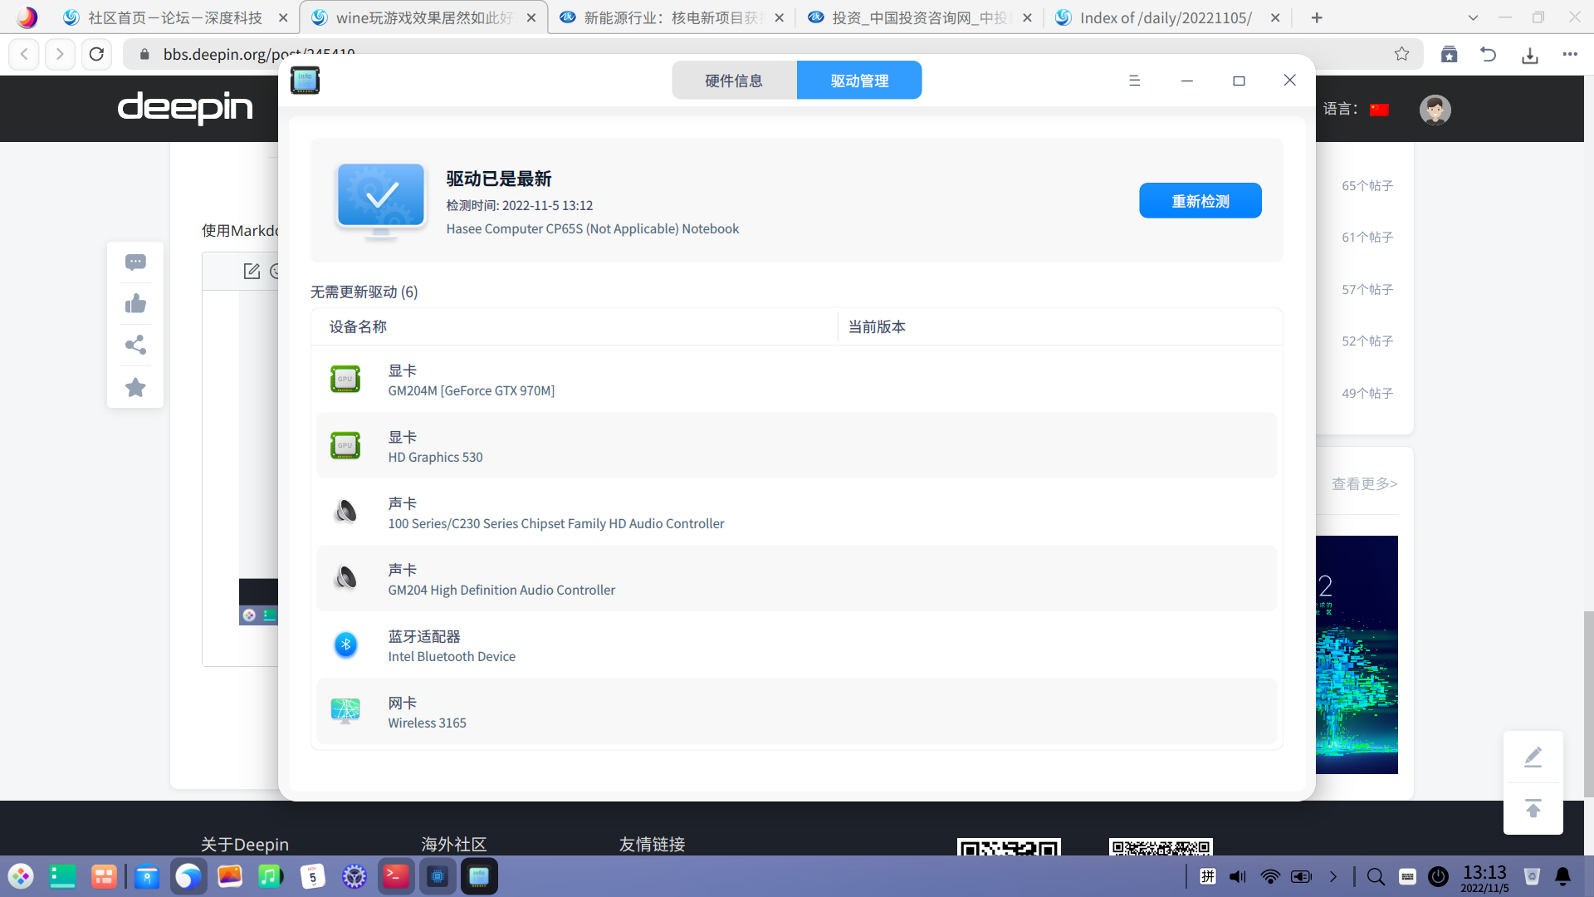Click the browser page scrollbar
The image size is (1594, 897).
coord(1588,704)
